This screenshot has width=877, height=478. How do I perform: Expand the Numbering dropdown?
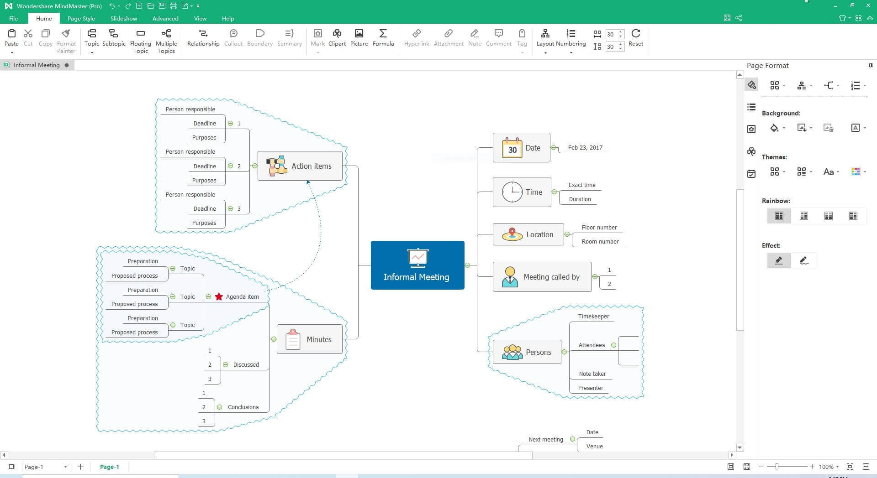[571, 52]
